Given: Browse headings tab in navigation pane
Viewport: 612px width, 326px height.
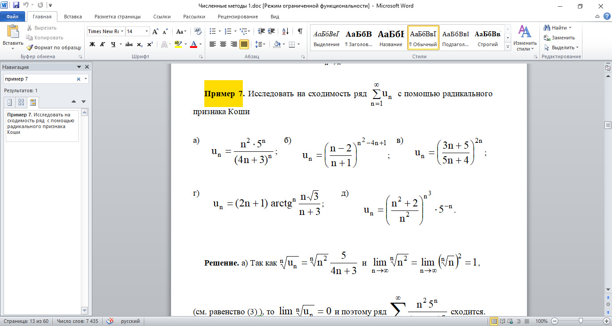Looking at the screenshot, I should click(x=10, y=103).
